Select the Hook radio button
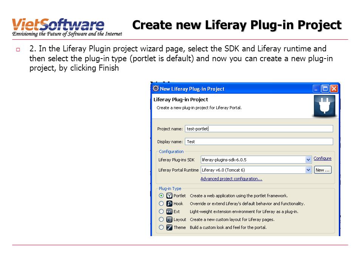The height and width of the screenshot is (272, 363). click(x=161, y=204)
